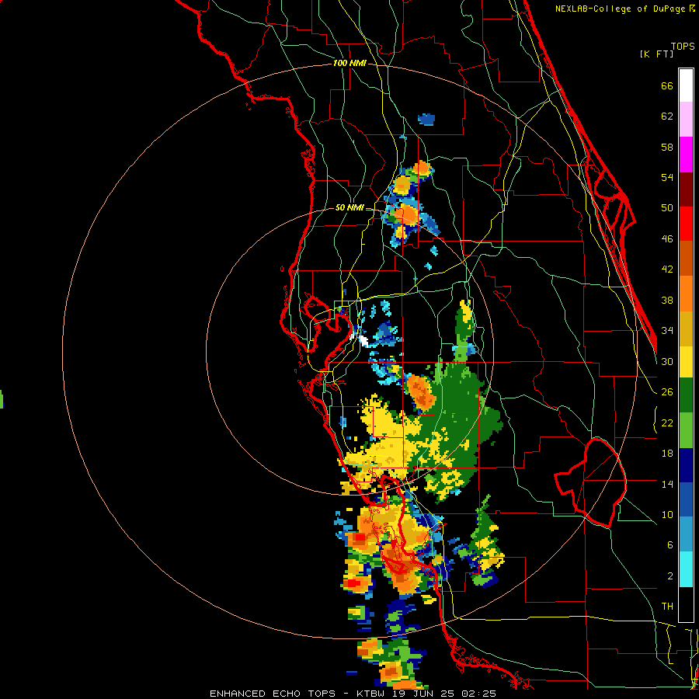
Task: Select the 62 legend value
Action: coord(667,116)
